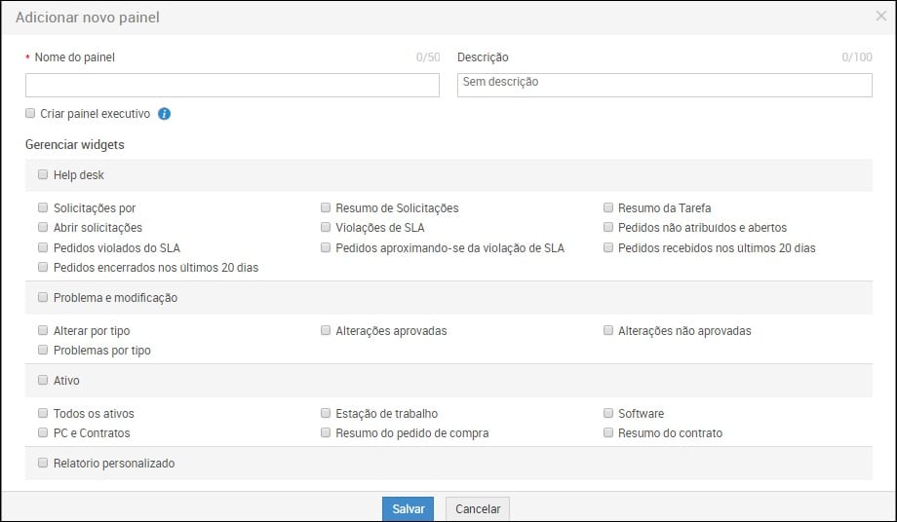Check the Problema e modificação group checkbox
This screenshot has width=897, height=522.
tap(43, 297)
